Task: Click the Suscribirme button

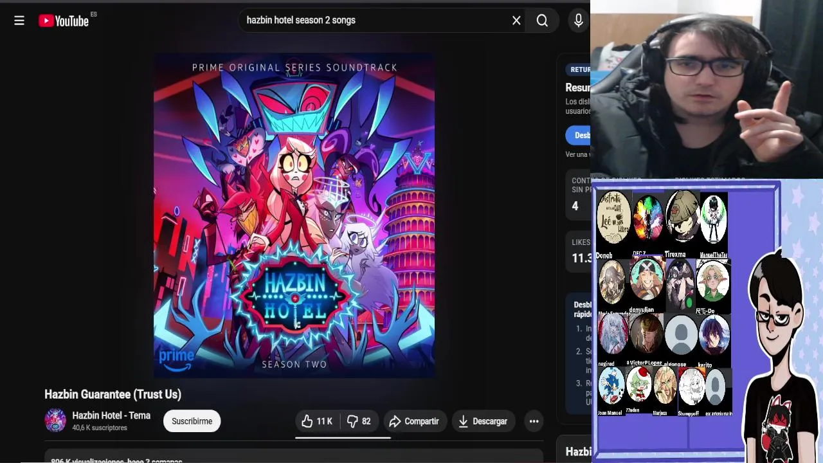Action: click(192, 421)
